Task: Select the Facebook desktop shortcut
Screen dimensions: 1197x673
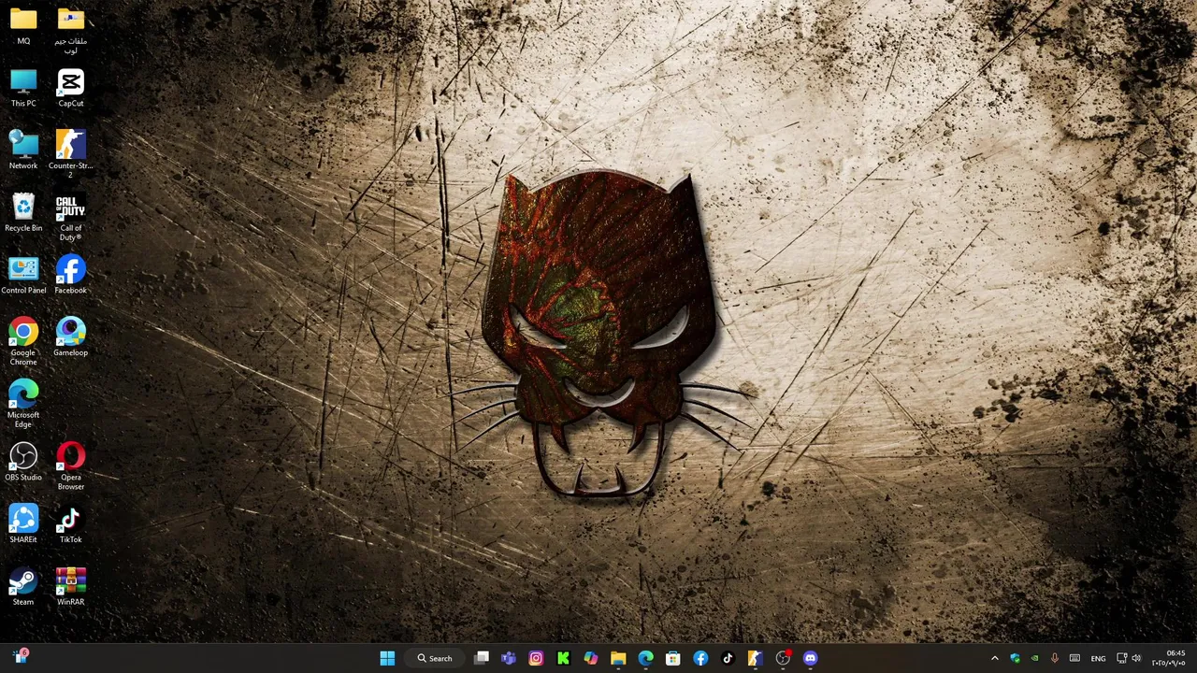Action: click(70, 275)
